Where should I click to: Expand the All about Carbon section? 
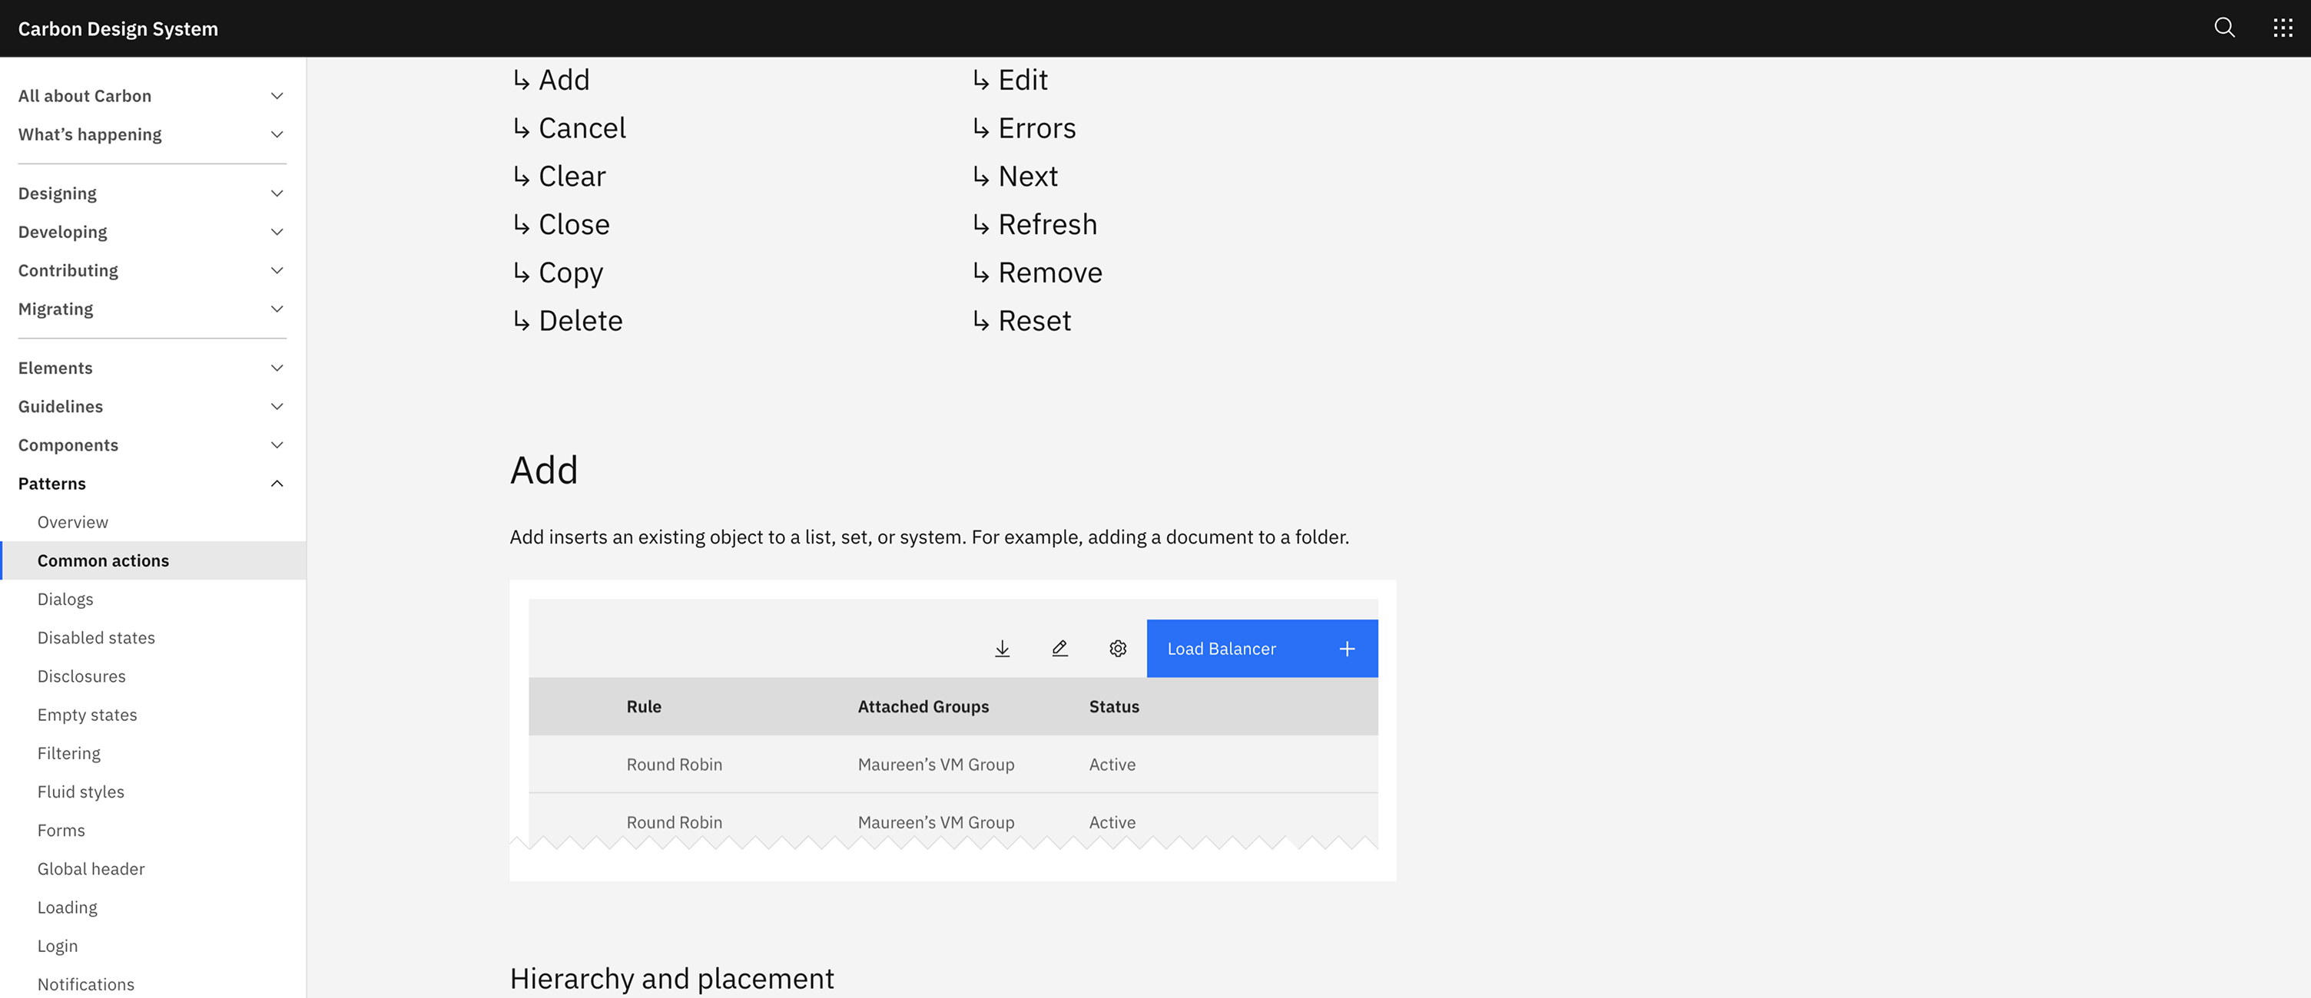point(277,96)
